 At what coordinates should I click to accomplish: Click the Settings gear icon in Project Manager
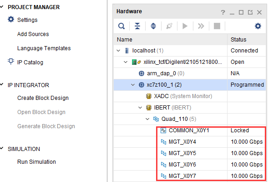pyautogui.click(x=11, y=19)
